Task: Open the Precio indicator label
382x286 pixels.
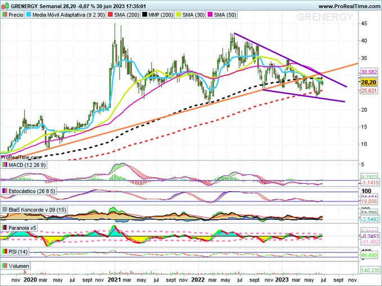Action: (x=16, y=15)
